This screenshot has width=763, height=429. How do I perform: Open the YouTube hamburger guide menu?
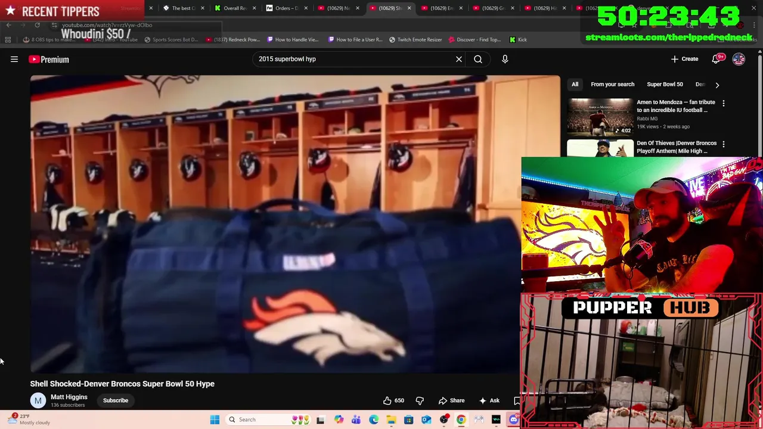[14, 59]
